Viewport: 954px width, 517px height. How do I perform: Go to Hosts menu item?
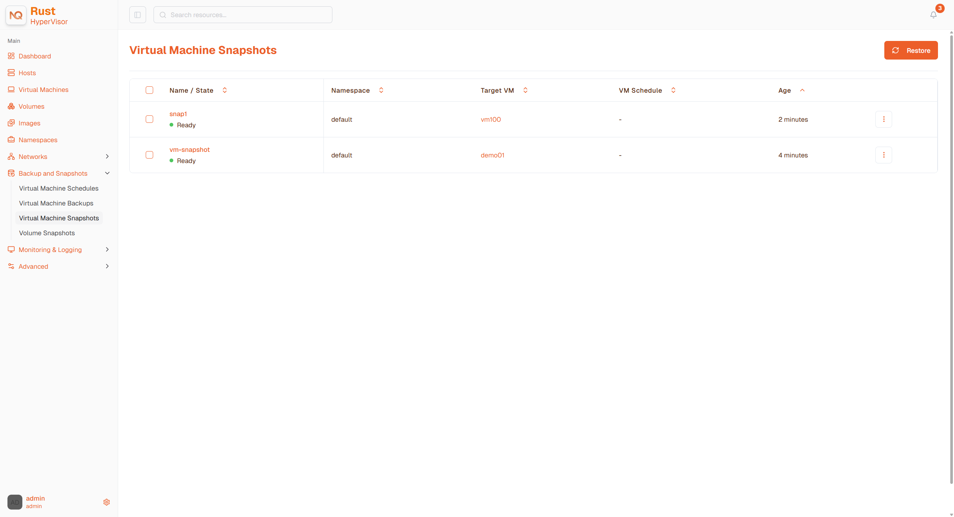click(27, 73)
